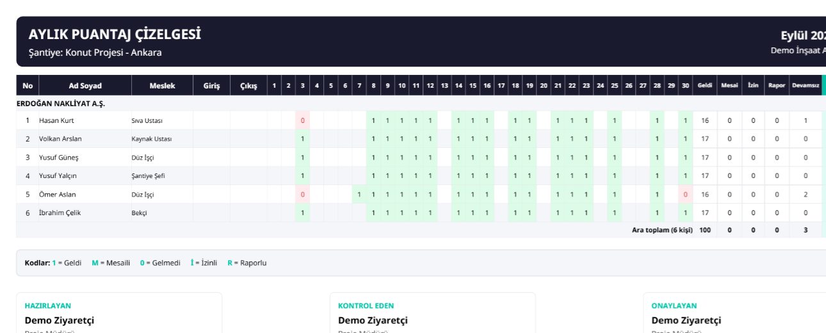Click legend entry '0 = Gelmedi'
Image resolution: width=826 pixels, height=333 pixels.
[x=160, y=263]
